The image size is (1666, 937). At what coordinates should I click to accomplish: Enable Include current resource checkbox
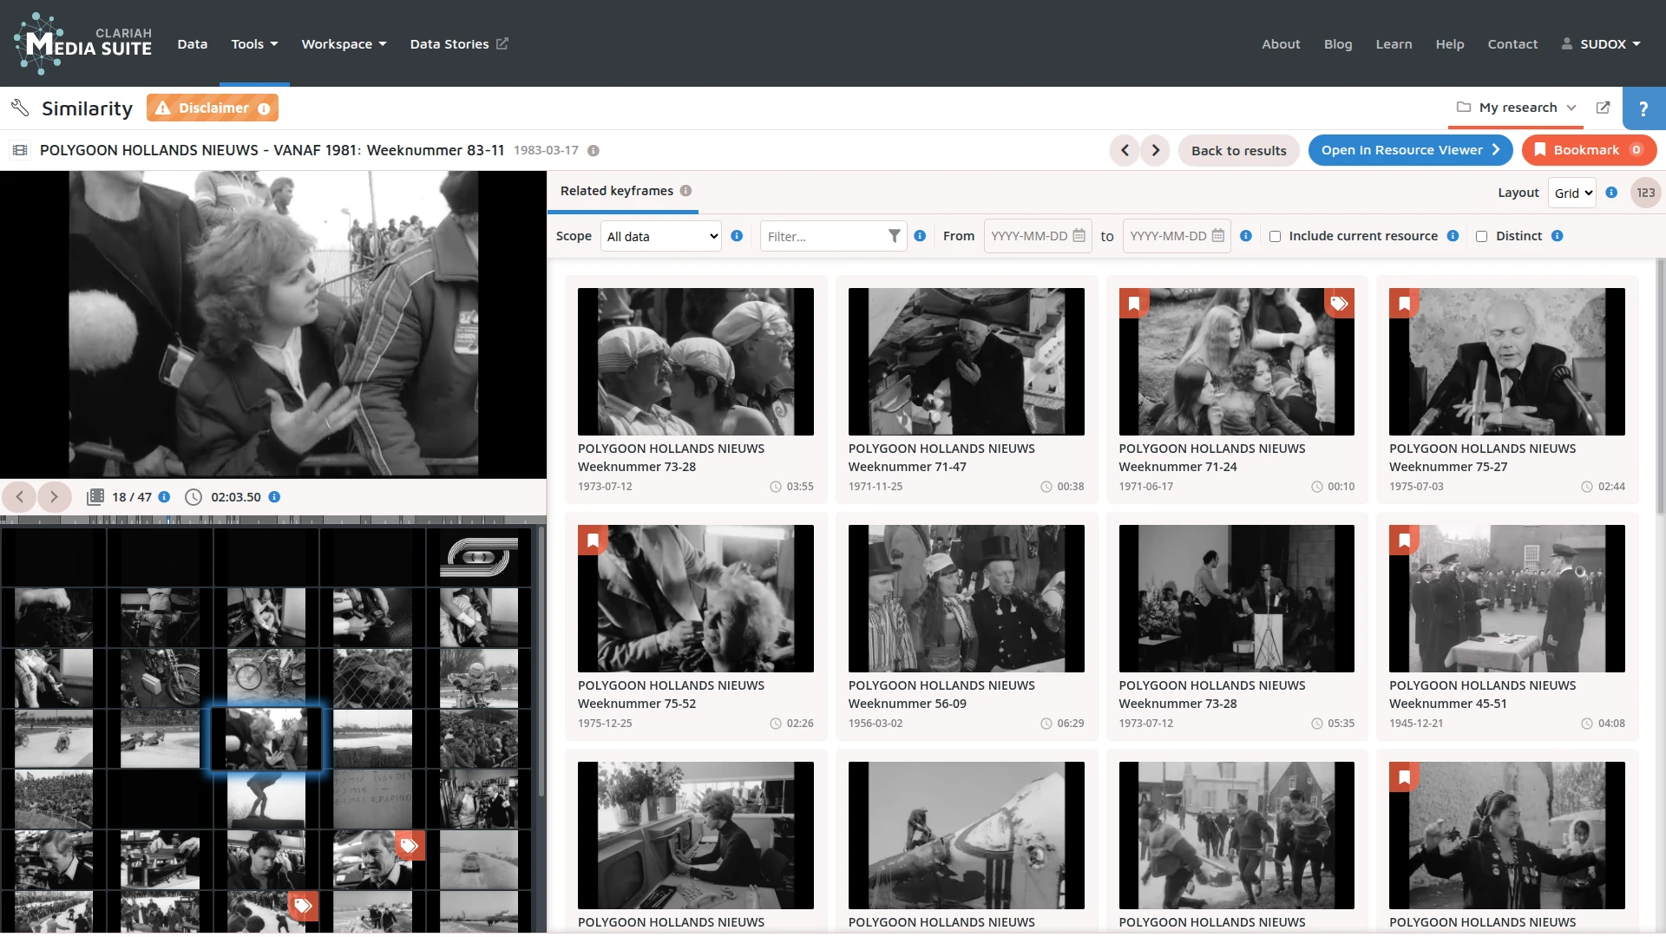pyautogui.click(x=1275, y=236)
